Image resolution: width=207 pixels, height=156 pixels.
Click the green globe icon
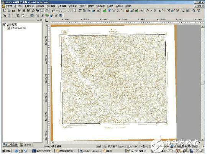click(x=47, y=15)
